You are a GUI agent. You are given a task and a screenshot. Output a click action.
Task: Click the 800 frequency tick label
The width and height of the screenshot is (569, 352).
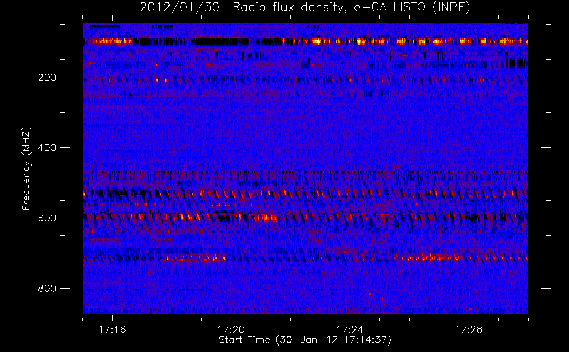point(47,289)
